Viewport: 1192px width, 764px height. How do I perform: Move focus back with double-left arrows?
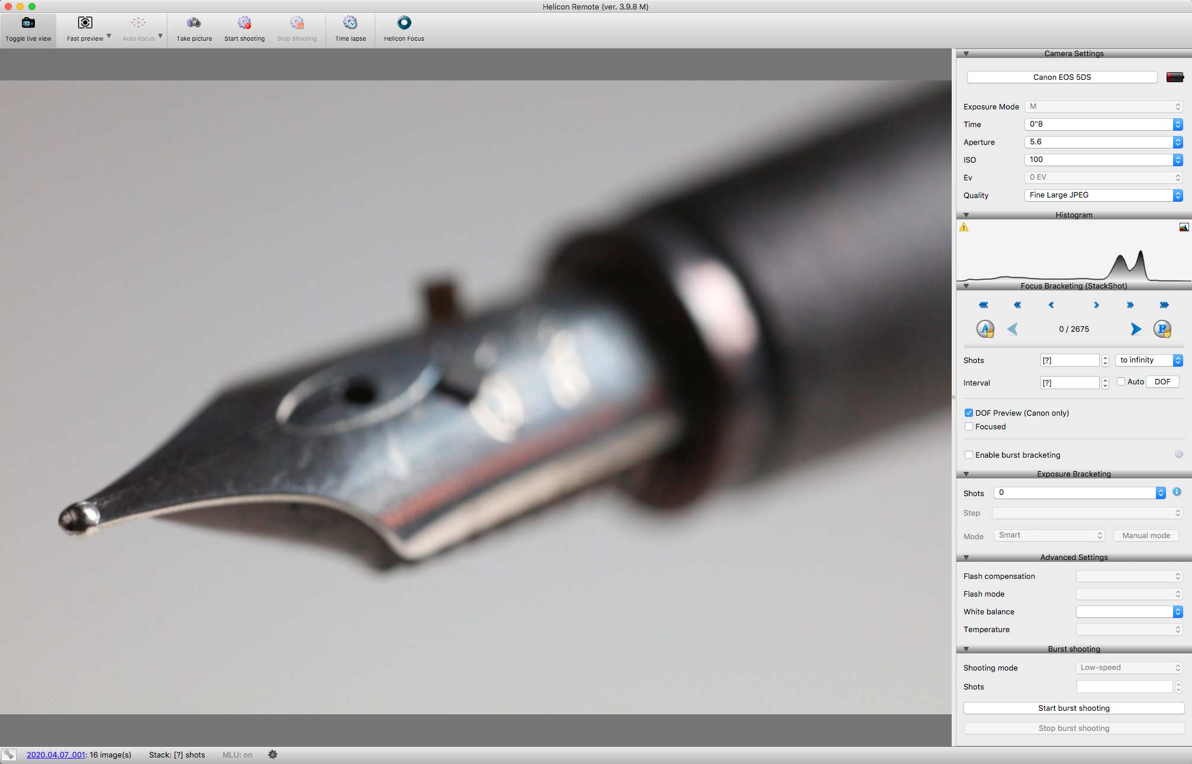(x=1017, y=305)
